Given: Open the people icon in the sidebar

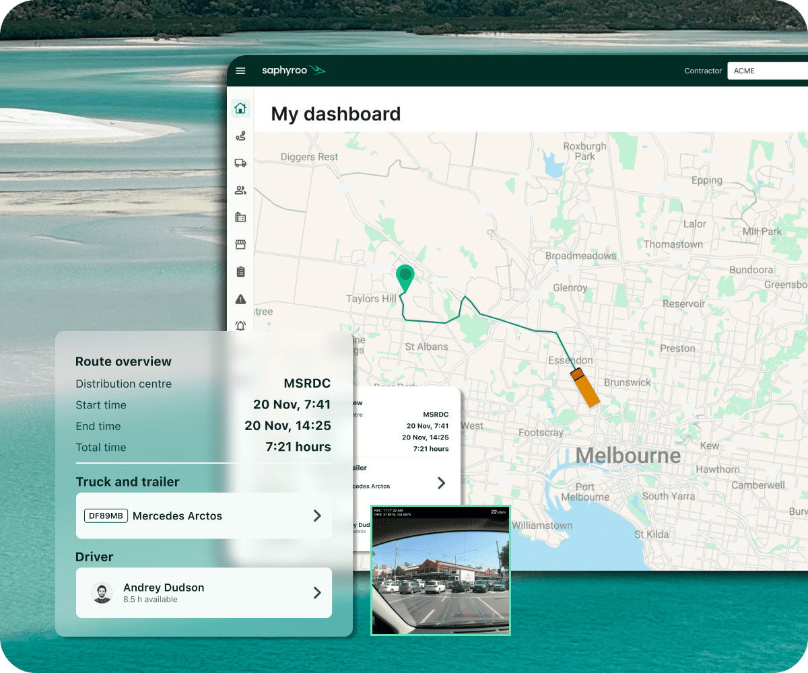Looking at the screenshot, I should click(x=240, y=190).
